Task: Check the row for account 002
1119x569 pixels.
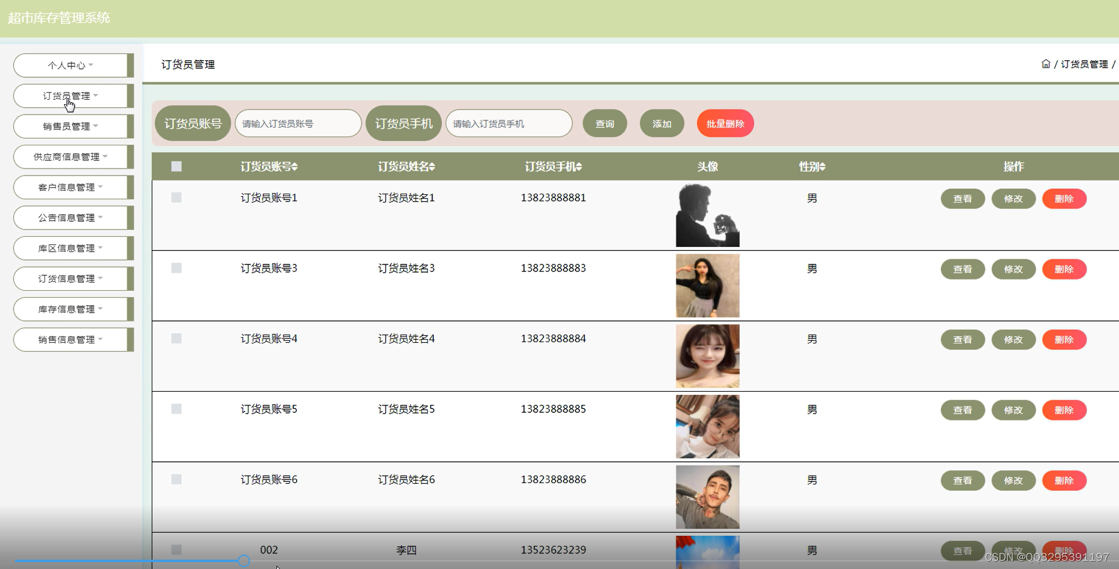Action: tap(176, 550)
